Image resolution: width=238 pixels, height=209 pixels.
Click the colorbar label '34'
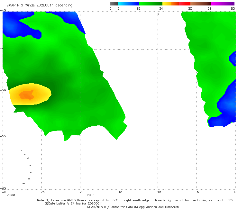pos(161,8)
